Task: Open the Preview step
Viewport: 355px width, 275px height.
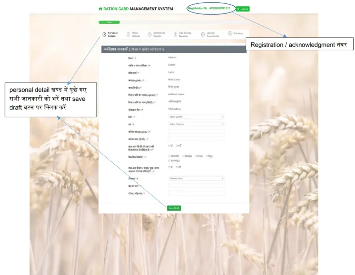Action: pyautogui.click(x=235, y=33)
